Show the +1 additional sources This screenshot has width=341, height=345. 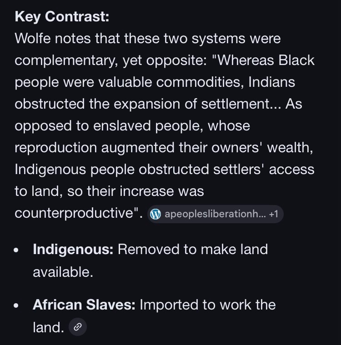pyautogui.click(x=274, y=214)
